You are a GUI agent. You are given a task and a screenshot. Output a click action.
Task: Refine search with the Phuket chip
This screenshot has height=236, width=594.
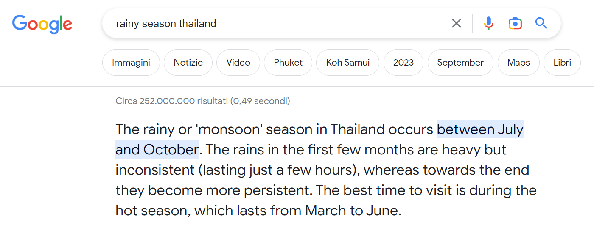pyautogui.click(x=288, y=63)
